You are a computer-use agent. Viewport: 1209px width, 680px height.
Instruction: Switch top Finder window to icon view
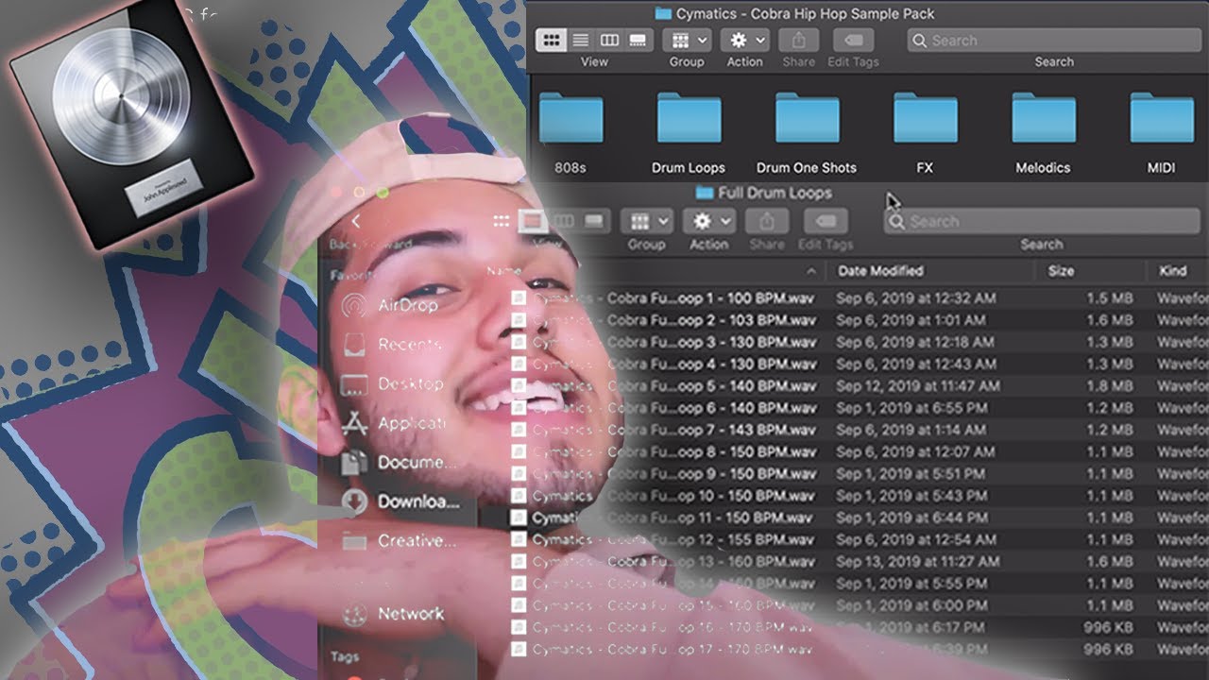[x=552, y=40]
